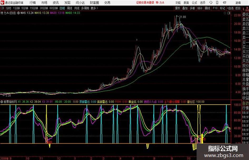Open F10 company information

(x=215, y=8)
